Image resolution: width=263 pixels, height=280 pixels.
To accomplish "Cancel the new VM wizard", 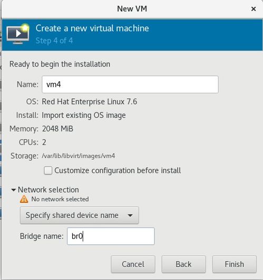I will 133,264.
